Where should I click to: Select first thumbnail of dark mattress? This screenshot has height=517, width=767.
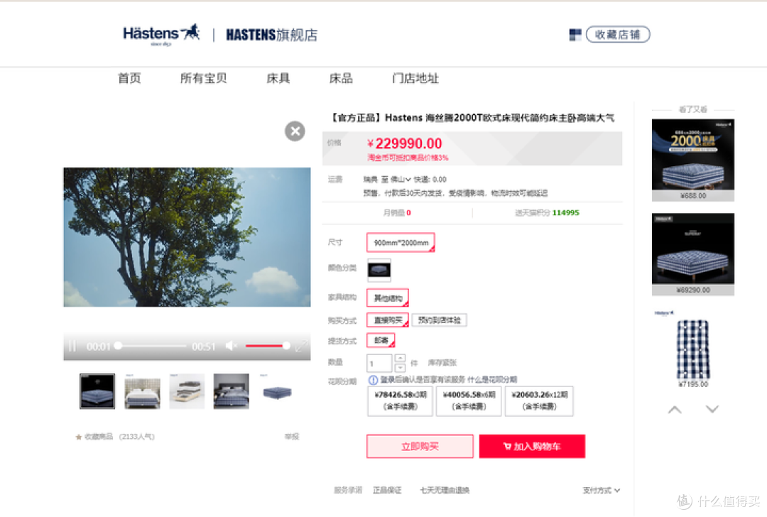(x=97, y=391)
